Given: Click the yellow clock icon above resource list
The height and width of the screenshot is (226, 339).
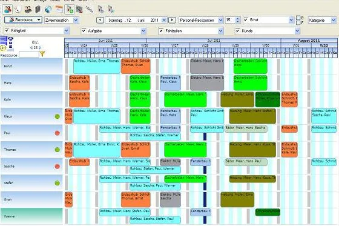Looking at the screenshot, I should [x=3, y=48].
